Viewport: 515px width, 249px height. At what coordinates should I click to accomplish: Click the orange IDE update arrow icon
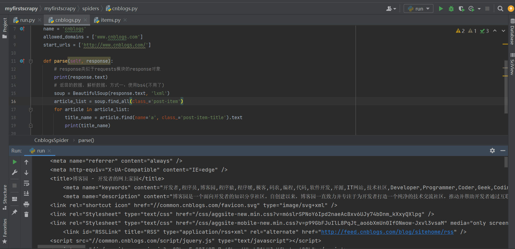(x=511, y=9)
